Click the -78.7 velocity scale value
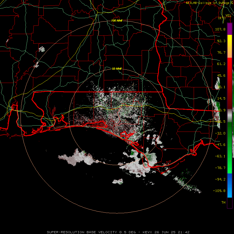Viewport: 234px width, 234px height. (x=220, y=168)
